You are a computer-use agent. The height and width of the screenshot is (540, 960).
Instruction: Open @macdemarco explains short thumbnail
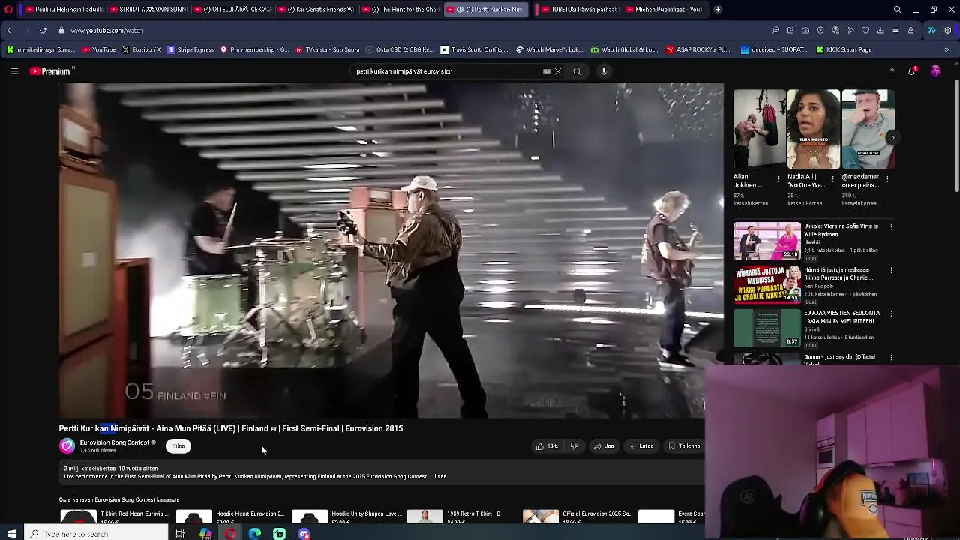tap(868, 128)
